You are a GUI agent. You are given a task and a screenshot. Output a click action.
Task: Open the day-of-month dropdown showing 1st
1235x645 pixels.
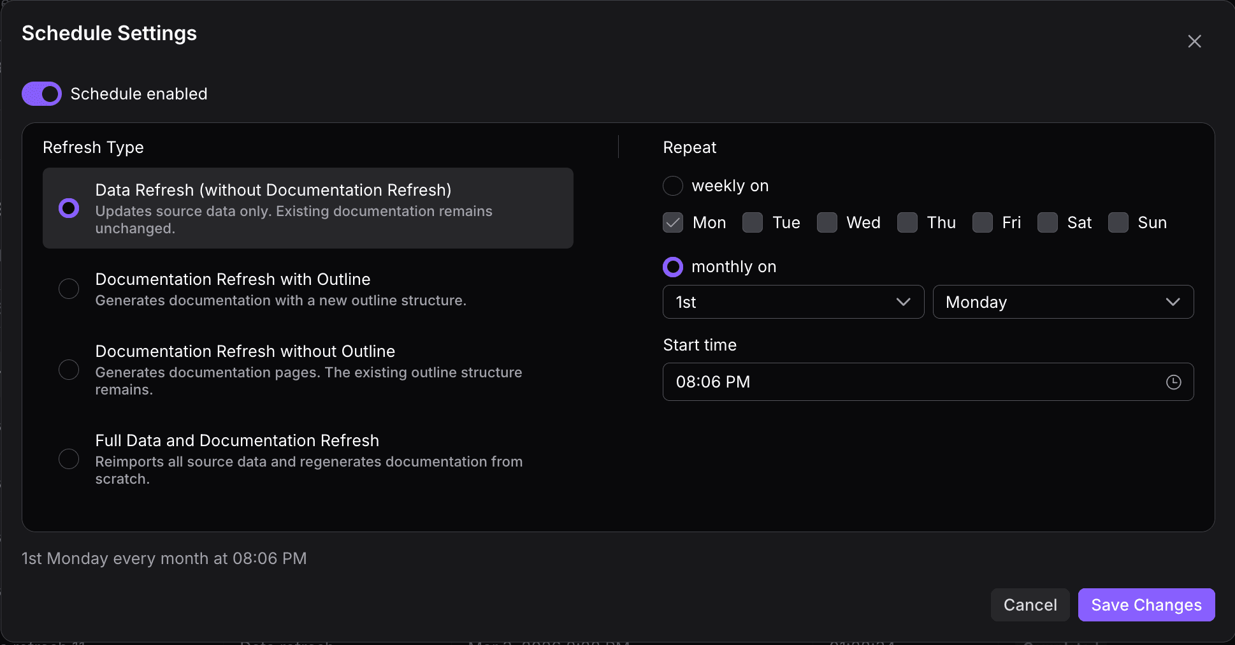[x=793, y=302]
